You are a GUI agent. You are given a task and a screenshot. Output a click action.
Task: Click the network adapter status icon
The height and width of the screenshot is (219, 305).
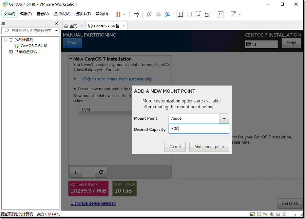coord(265,214)
